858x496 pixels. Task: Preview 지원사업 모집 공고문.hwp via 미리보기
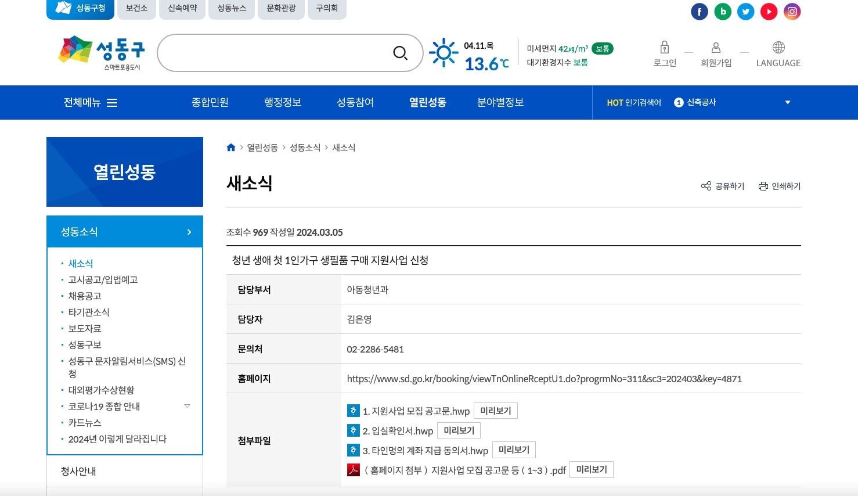point(495,410)
